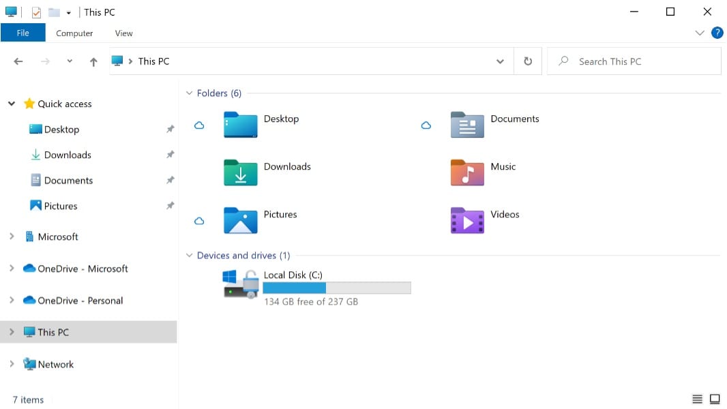The image size is (727, 409).
Task: Go up one level with the Up arrow
Action: (x=93, y=61)
